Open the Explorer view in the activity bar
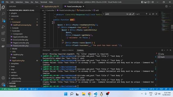Screen dimensions: 173x97 (3, 7)
